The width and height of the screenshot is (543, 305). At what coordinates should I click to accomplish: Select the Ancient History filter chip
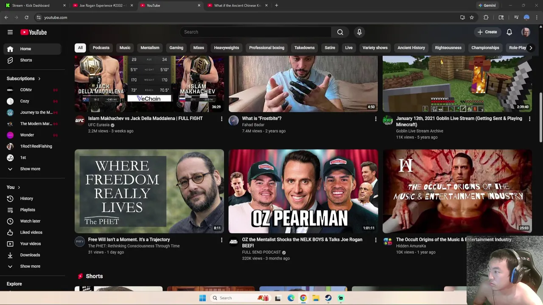(411, 48)
